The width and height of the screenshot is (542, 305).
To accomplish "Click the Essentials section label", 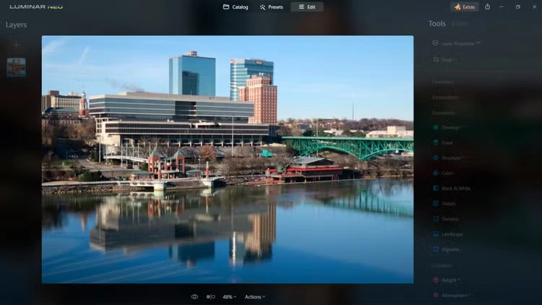I will click(444, 113).
